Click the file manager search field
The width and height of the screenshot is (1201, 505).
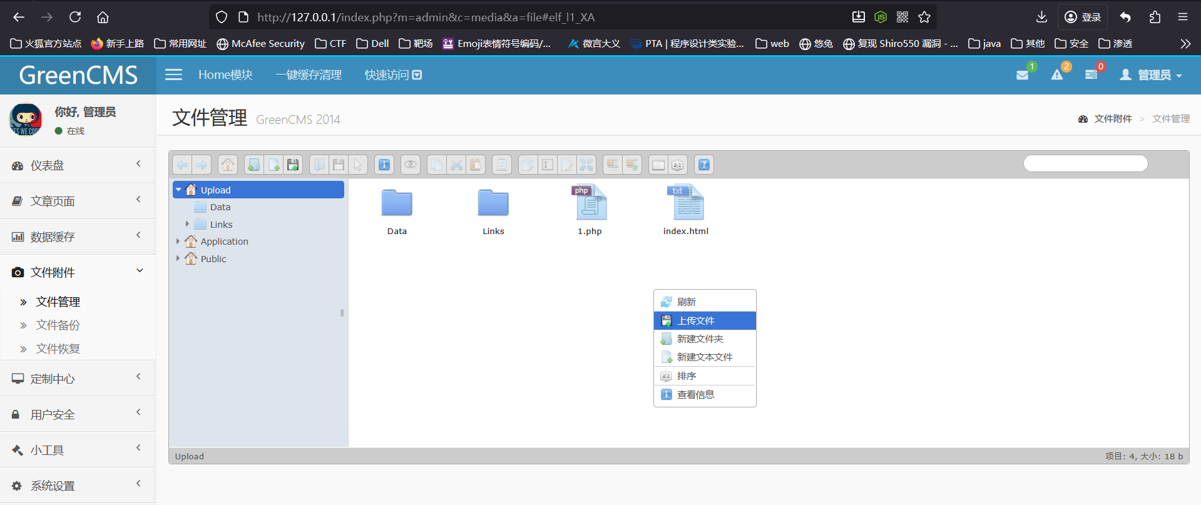[x=1085, y=164]
